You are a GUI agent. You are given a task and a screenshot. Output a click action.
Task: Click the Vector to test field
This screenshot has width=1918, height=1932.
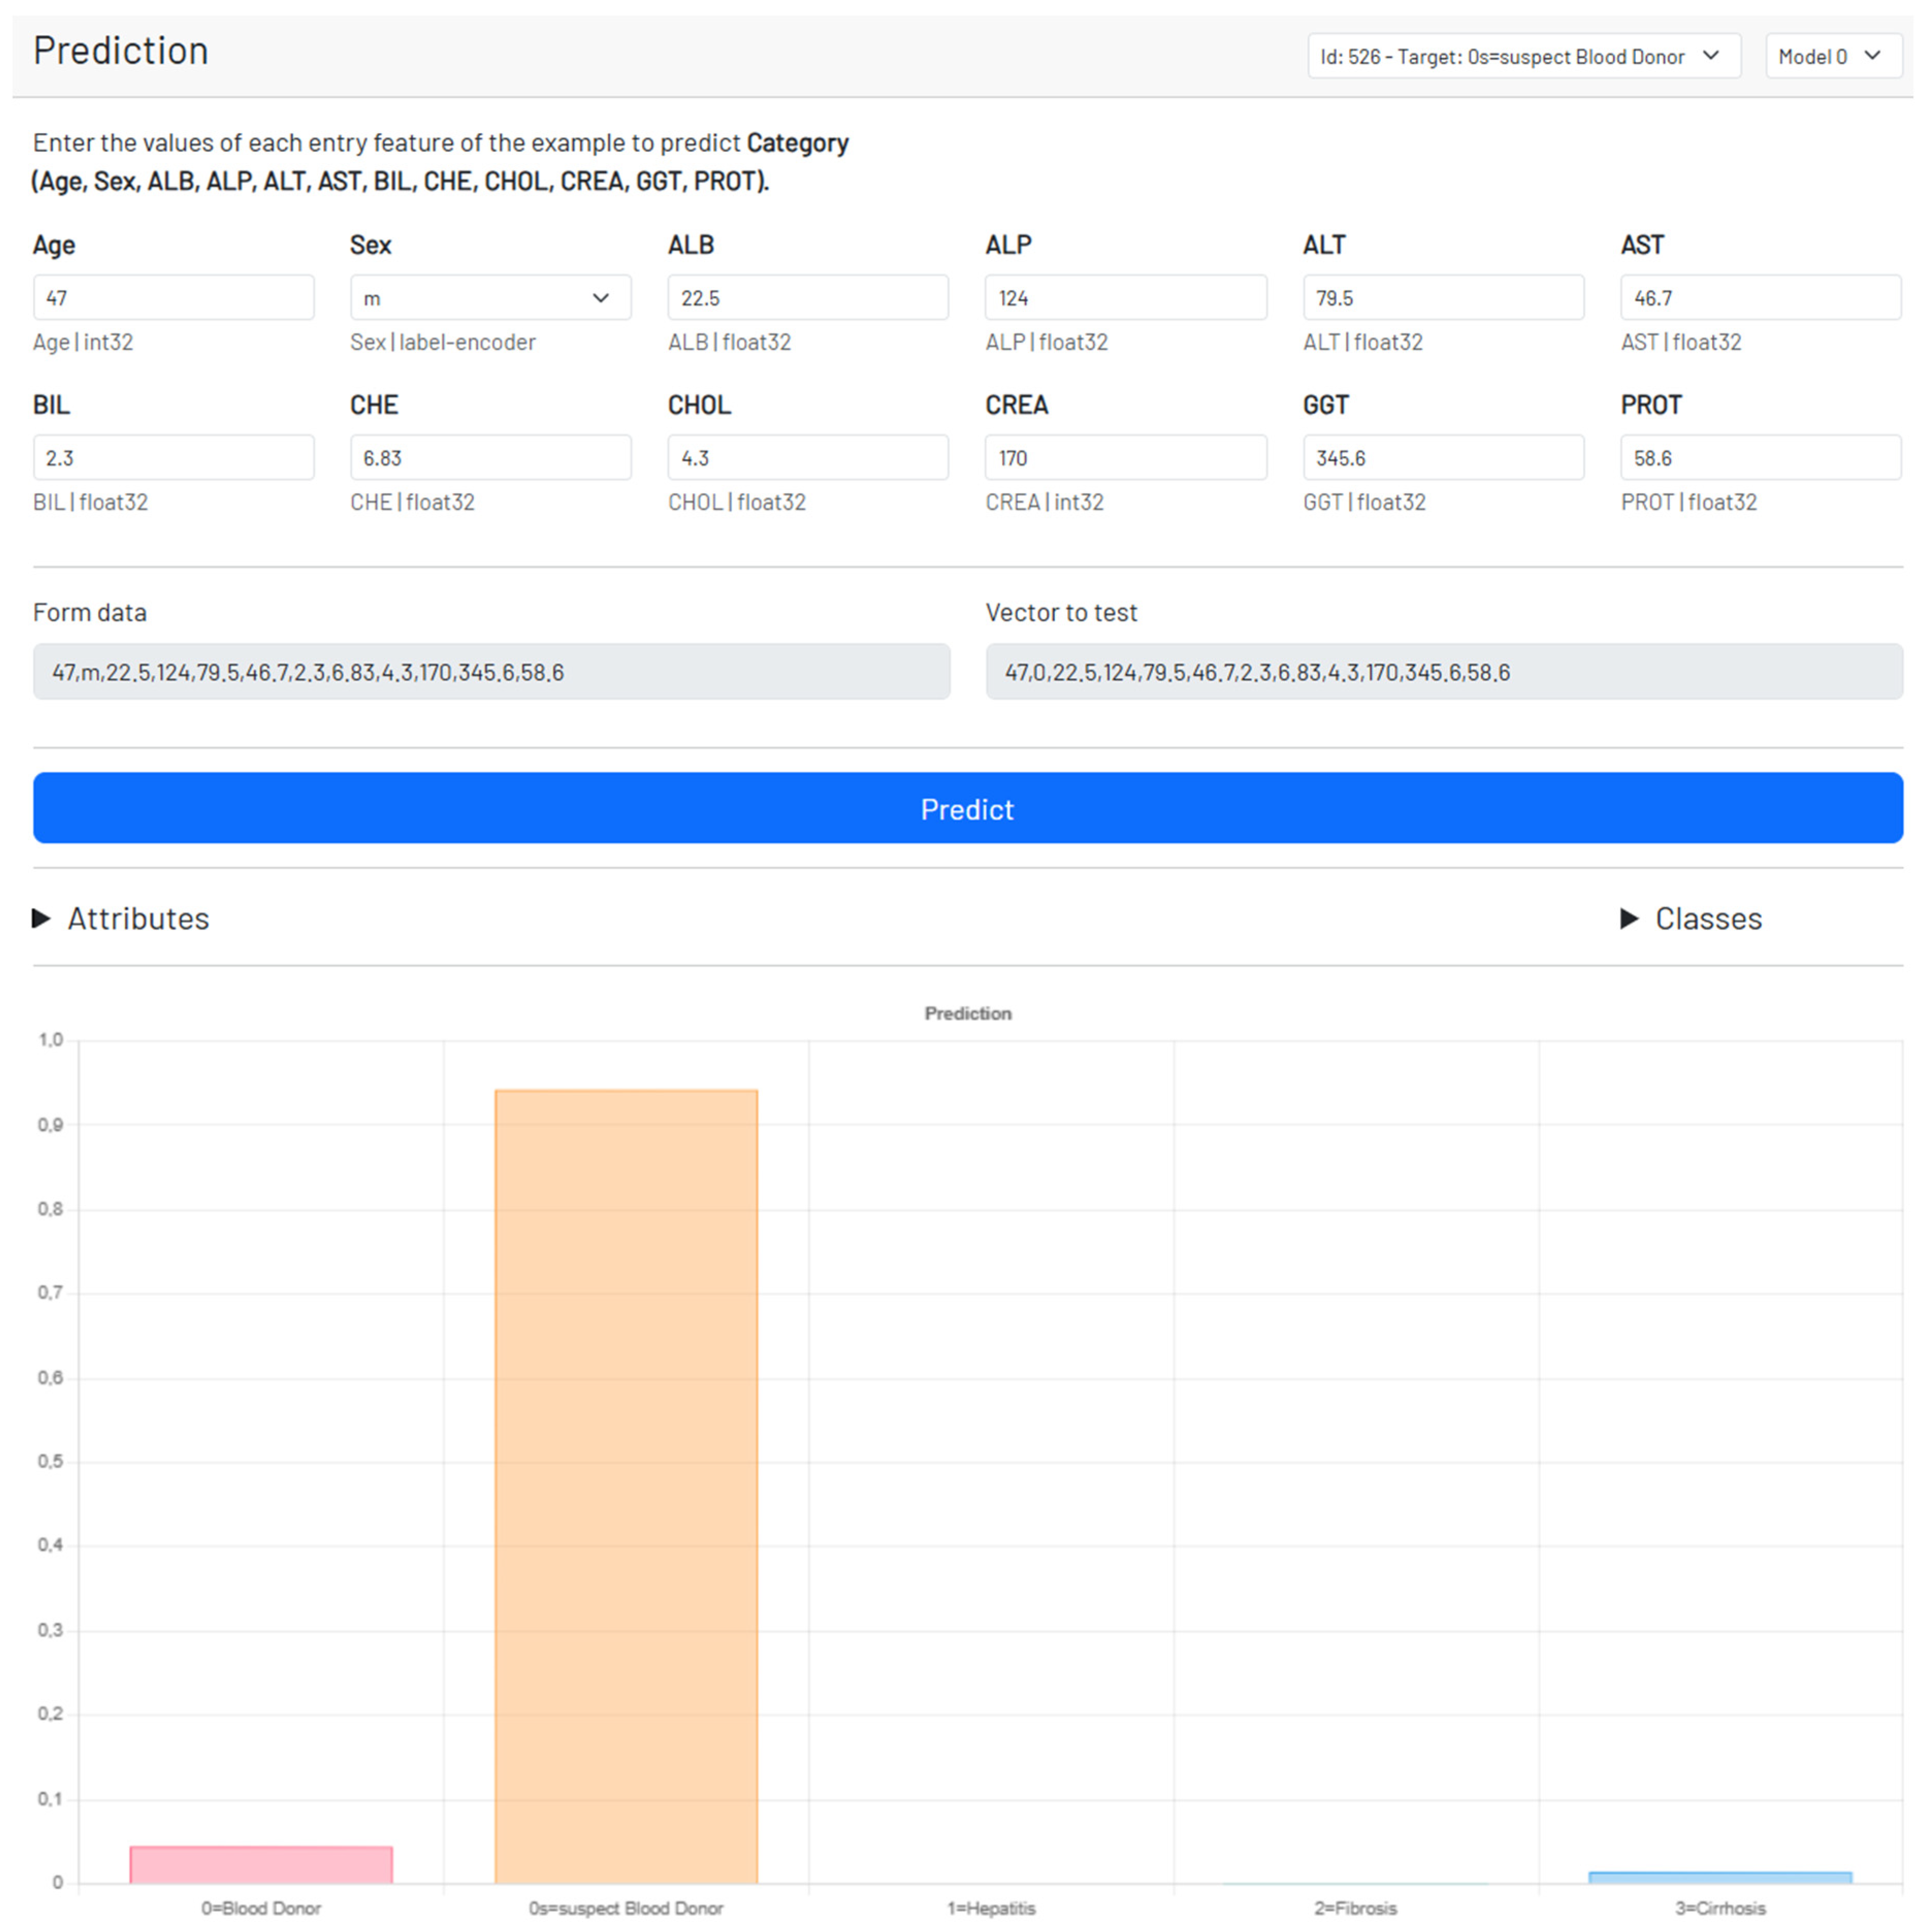1443,672
